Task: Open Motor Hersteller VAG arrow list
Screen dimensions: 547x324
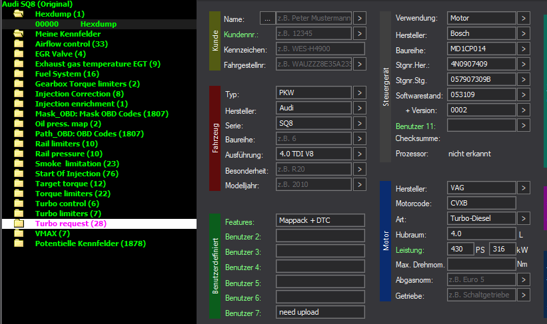Action: click(x=523, y=188)
